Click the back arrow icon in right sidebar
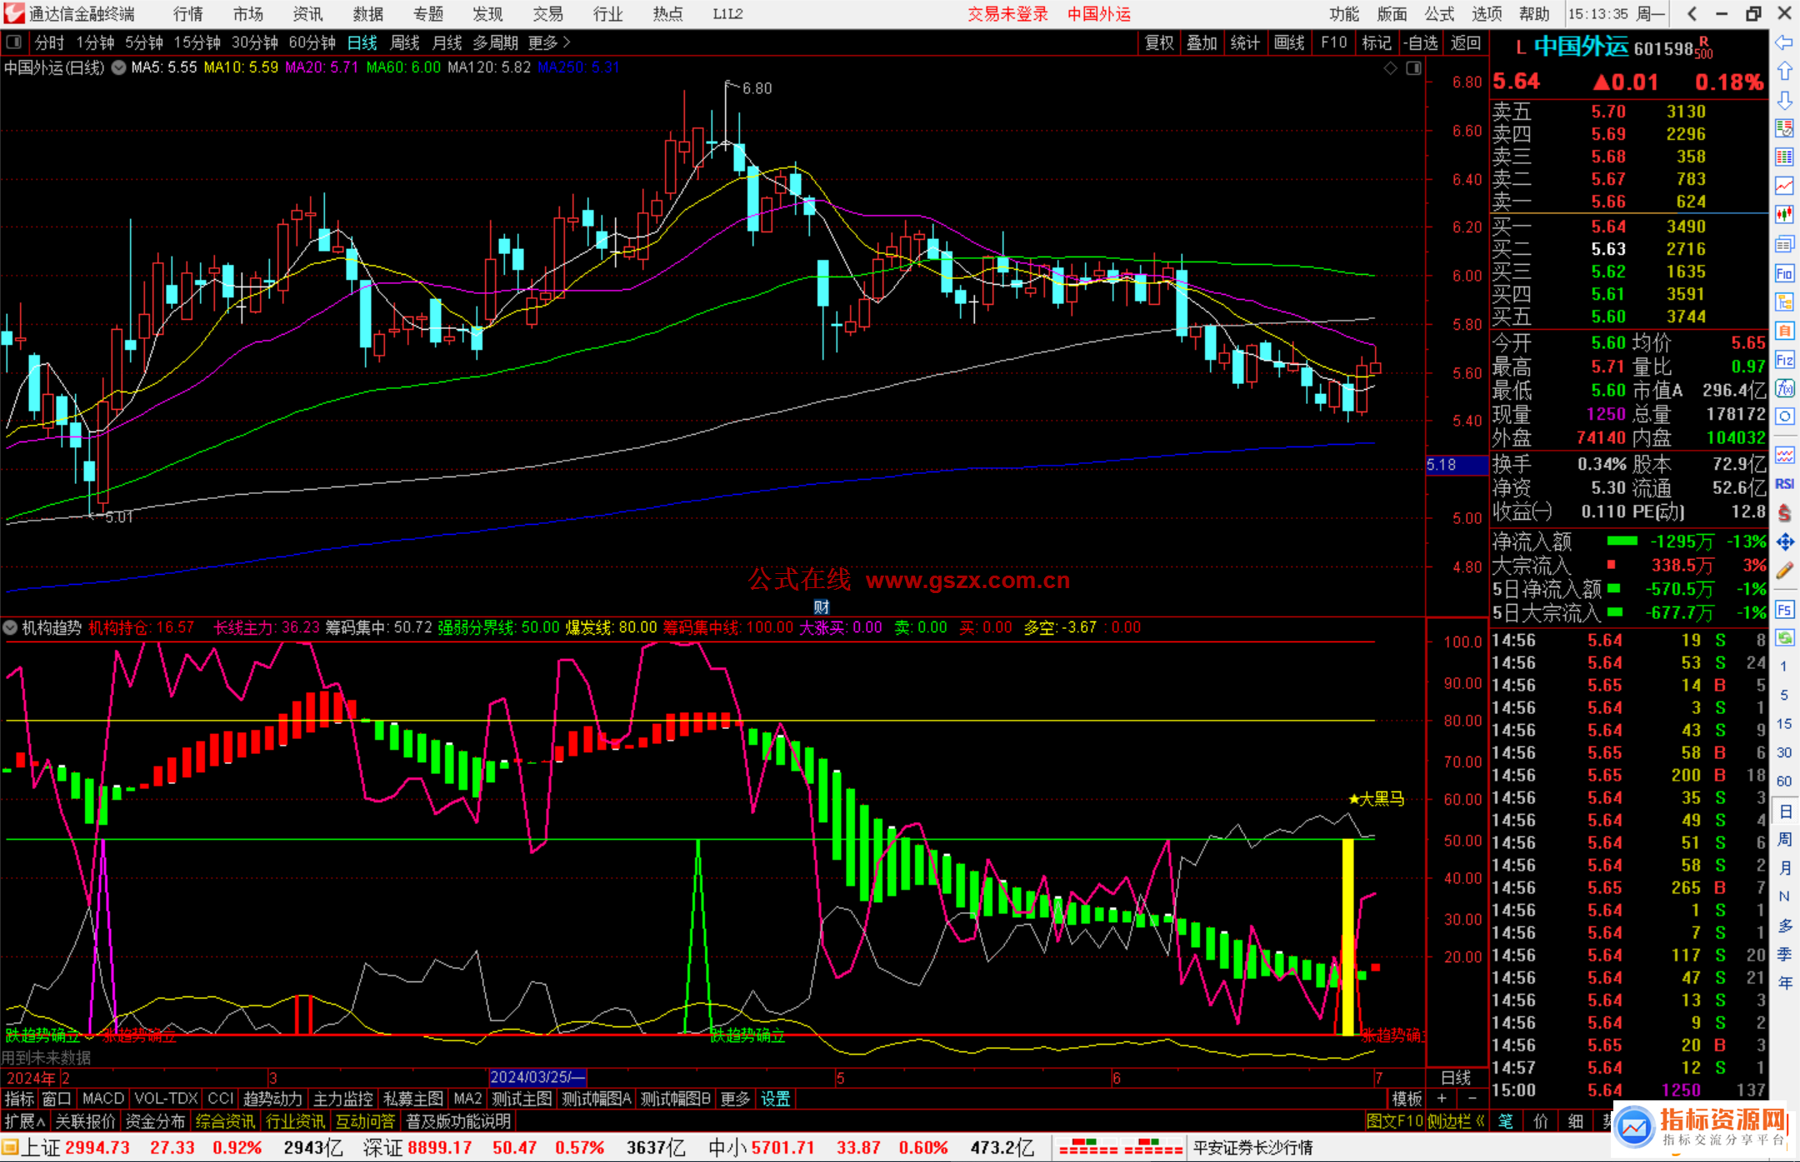 click(x=1784, y=42)
